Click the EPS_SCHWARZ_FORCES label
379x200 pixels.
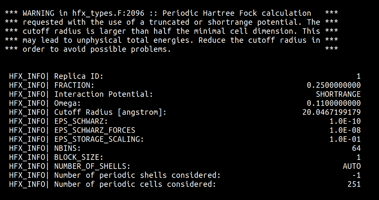(x=95, y=130)
